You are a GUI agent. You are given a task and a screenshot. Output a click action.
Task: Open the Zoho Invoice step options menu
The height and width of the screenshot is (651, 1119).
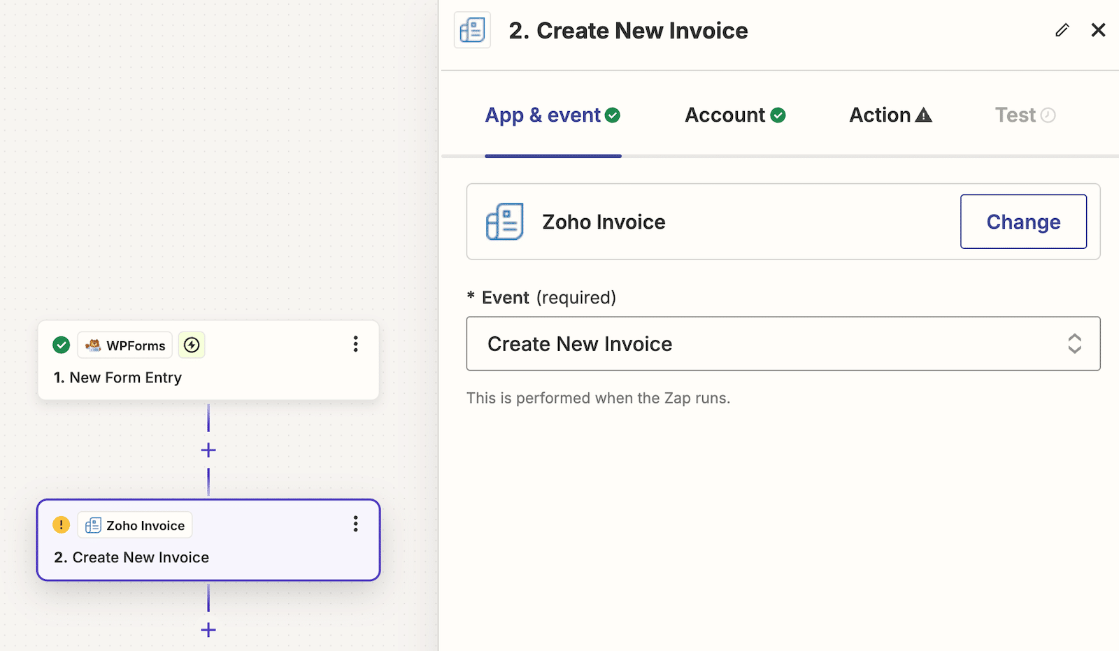coord(355,524)
